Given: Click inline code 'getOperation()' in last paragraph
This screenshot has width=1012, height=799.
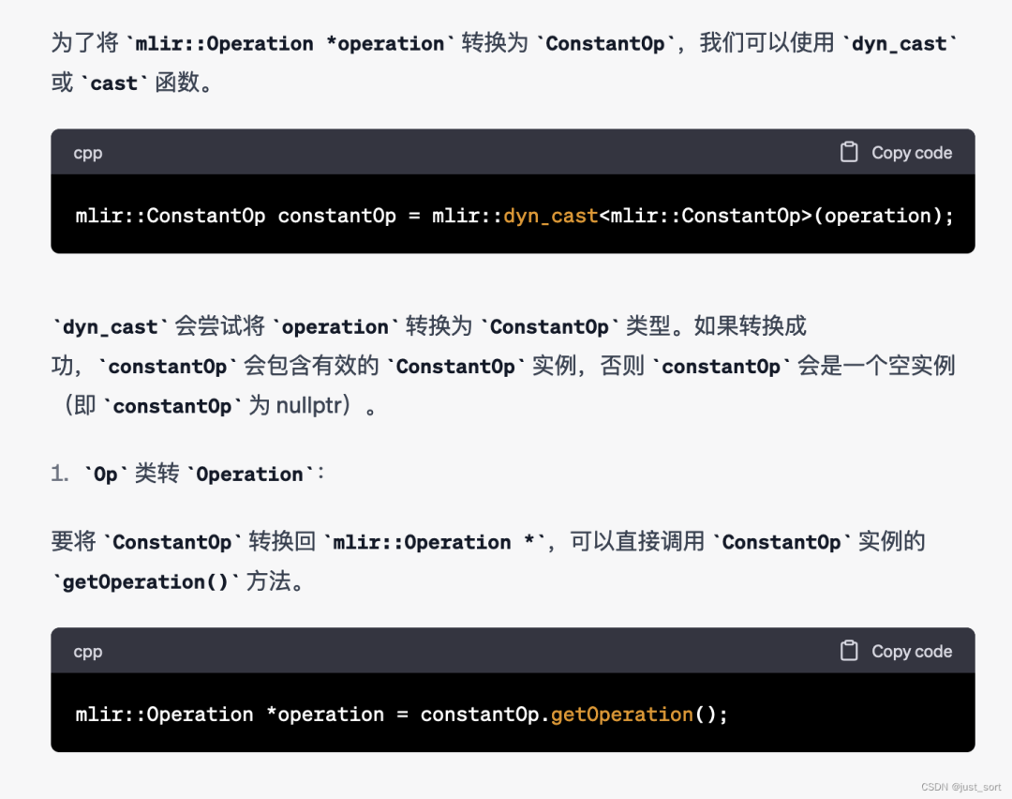Looking at the screenshot, I should [145, 582].
